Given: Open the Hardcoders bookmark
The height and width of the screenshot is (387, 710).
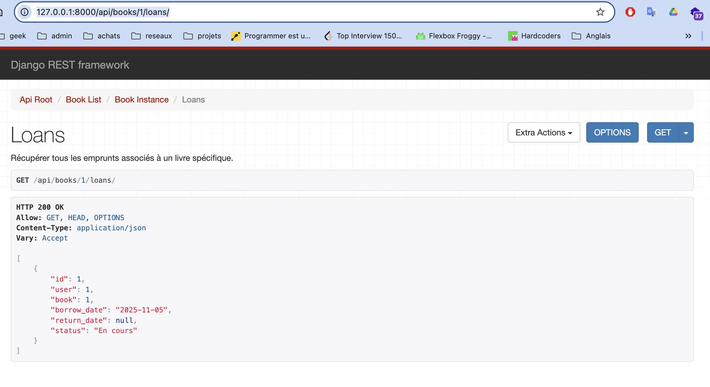Looking at the screenshot, I should pyautogui.click(x=534, y=36).
